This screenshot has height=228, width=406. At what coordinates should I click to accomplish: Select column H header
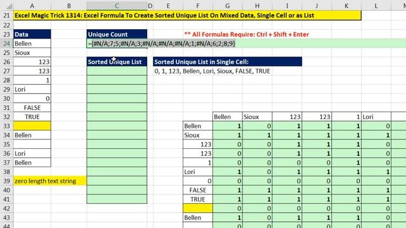tap(258, 6)
